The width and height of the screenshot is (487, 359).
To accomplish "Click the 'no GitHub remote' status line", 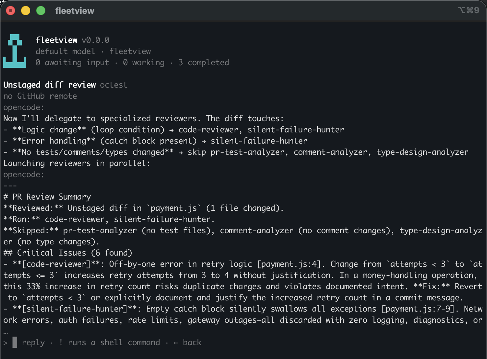I will 40,96.
